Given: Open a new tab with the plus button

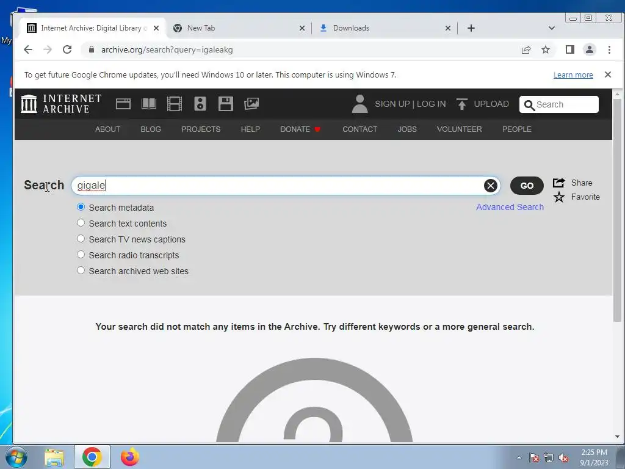Looking at the screenshot, I should tap(471, 28).
